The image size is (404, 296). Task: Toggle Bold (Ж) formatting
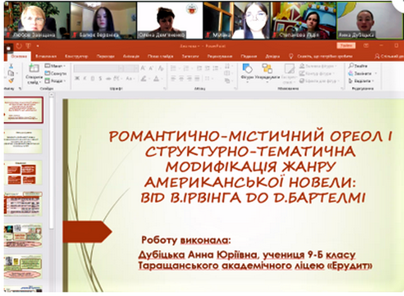(x=77, y=79)
